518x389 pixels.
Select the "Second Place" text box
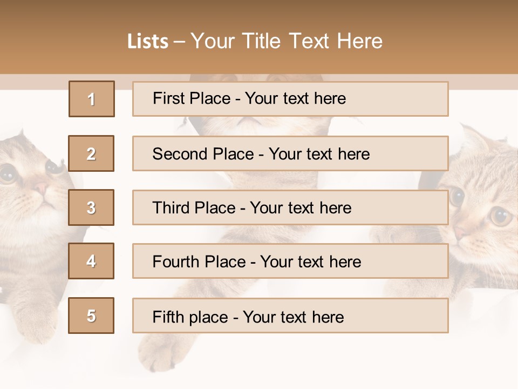pos(290,154)
